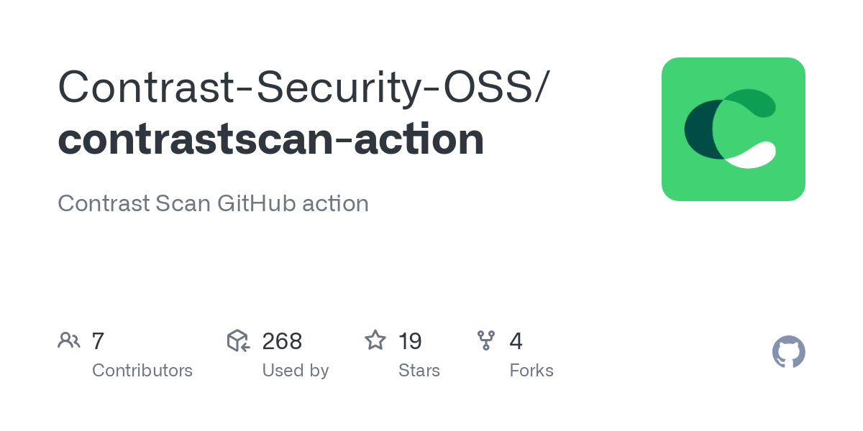Click the Stars star icon
The width and height of the screenshot is (863, 431).
(x=375, y=340)
